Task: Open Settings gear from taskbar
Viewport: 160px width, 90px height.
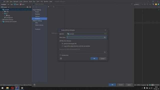Action: tap(22, 88)
